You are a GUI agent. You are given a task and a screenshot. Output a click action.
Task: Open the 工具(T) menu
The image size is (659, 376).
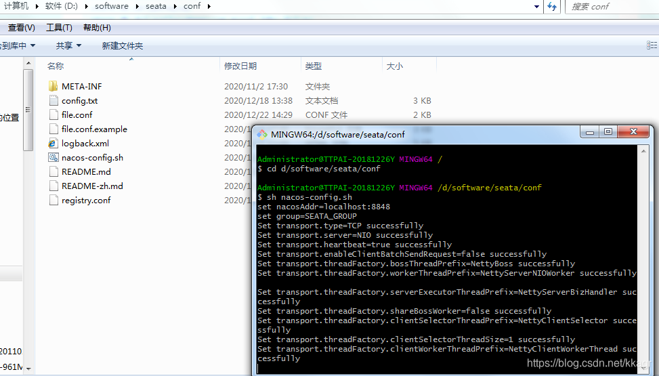click(59, 28)
